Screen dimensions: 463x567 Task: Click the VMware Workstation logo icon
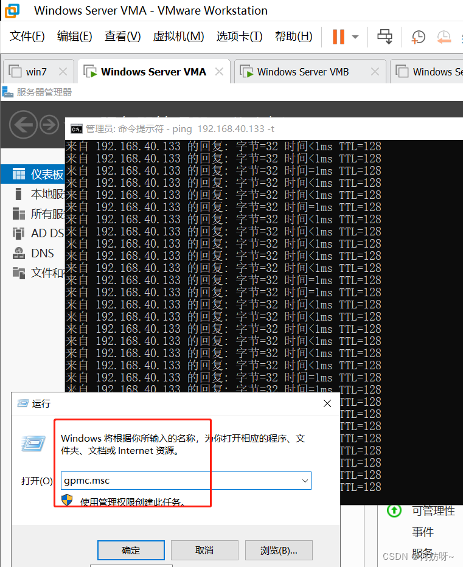click(x=12, y=10)
